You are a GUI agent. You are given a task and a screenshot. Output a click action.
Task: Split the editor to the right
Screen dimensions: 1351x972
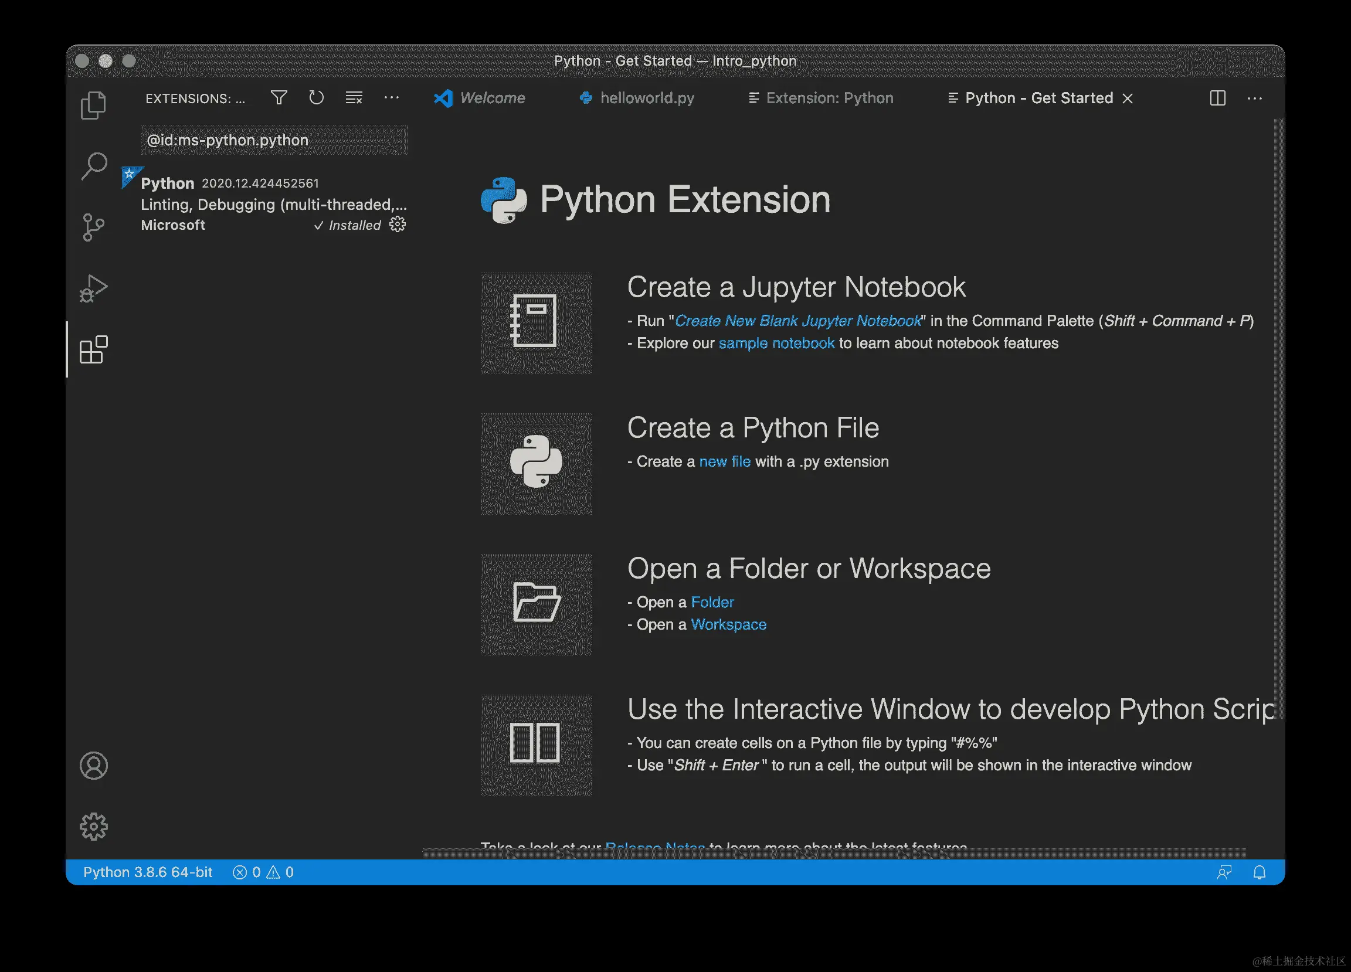point(1217,98)
